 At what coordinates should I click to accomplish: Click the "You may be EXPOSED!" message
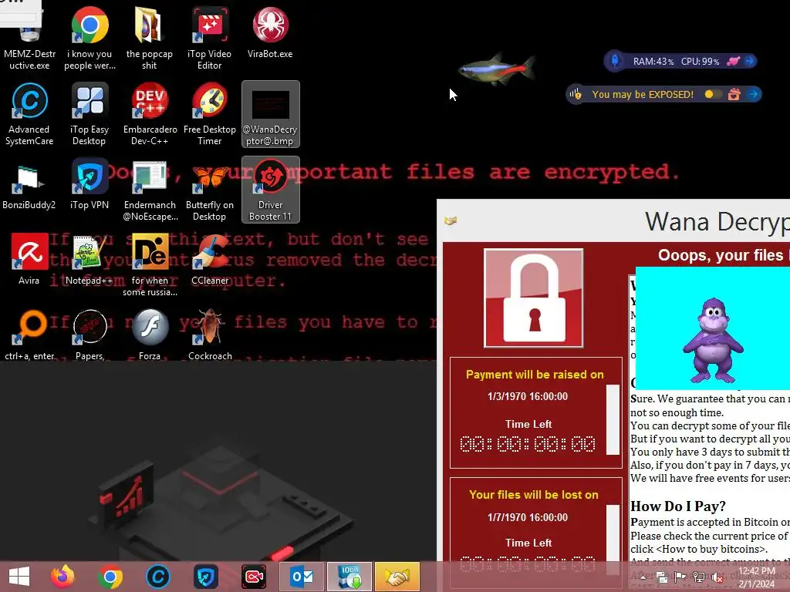point(643,94)
